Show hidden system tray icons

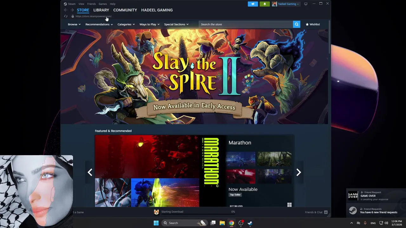[x=351, y=223]
